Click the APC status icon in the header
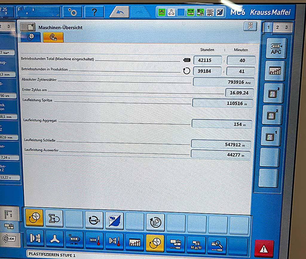This screenshot has width=306, height=259. pyautogui.click(x=210, y=13)
